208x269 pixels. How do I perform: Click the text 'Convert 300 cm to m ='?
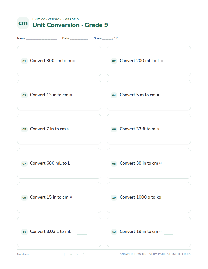point(52,61)
